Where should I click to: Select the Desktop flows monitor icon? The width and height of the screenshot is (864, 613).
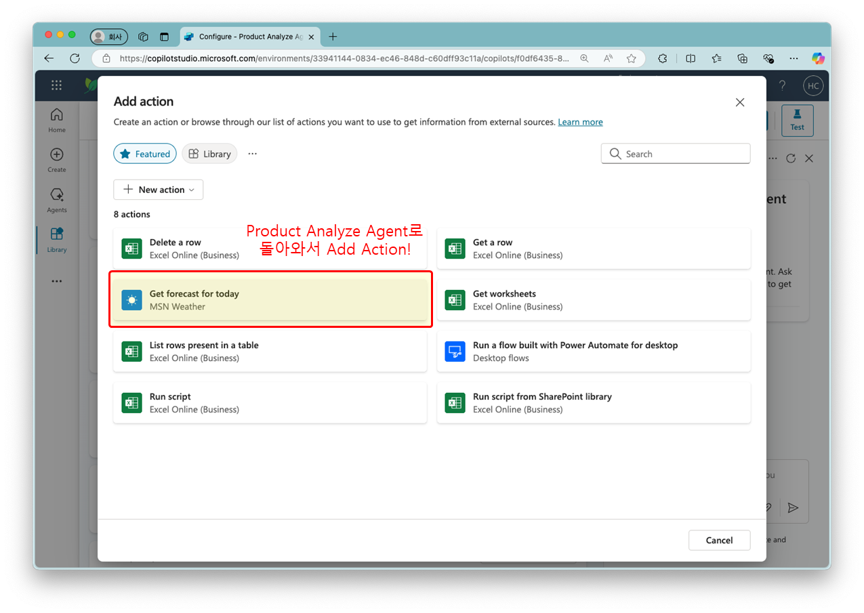pos(455,352)
